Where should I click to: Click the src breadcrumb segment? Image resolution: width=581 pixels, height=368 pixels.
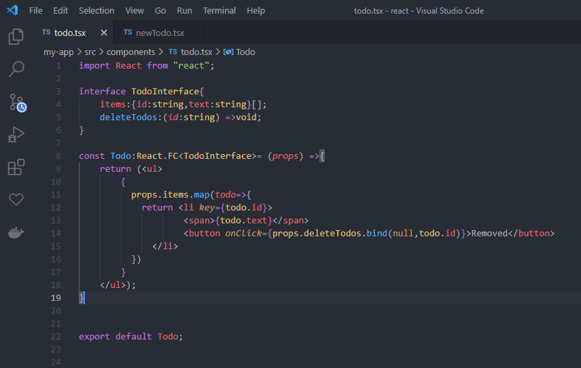pyautogui.click(x=90, y=52)
